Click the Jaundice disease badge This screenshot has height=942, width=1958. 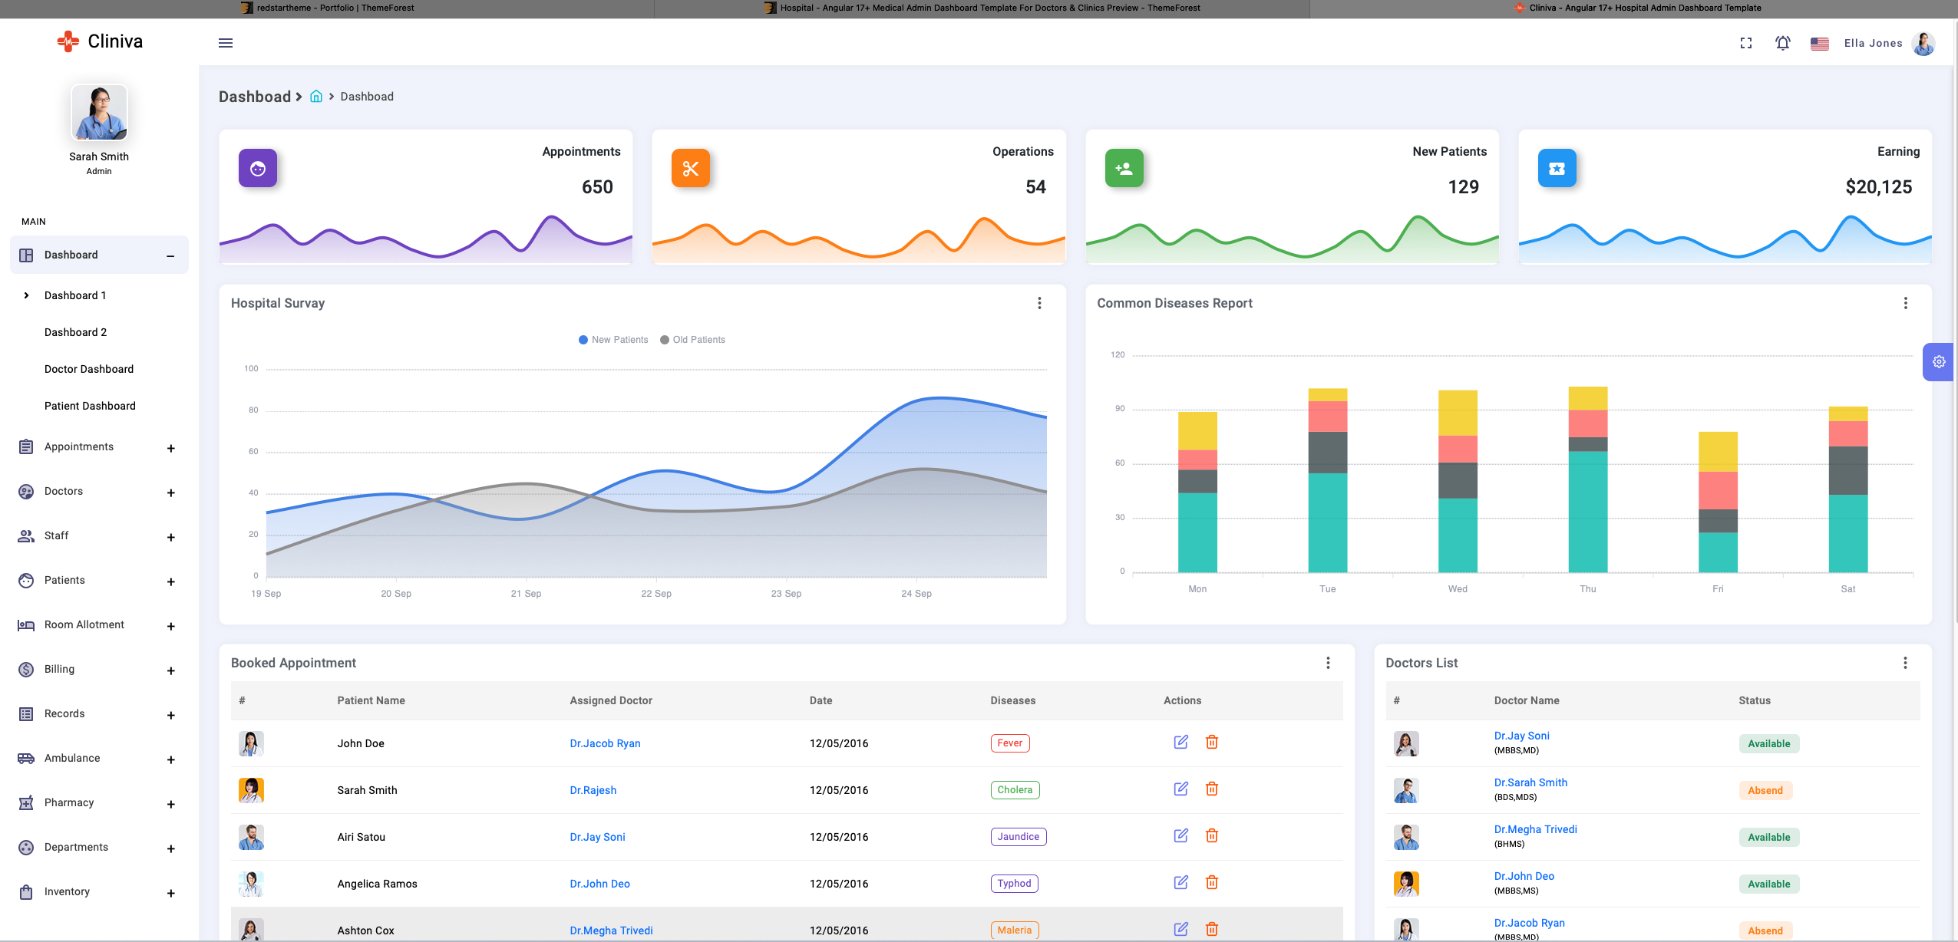tap(1019, 837)
